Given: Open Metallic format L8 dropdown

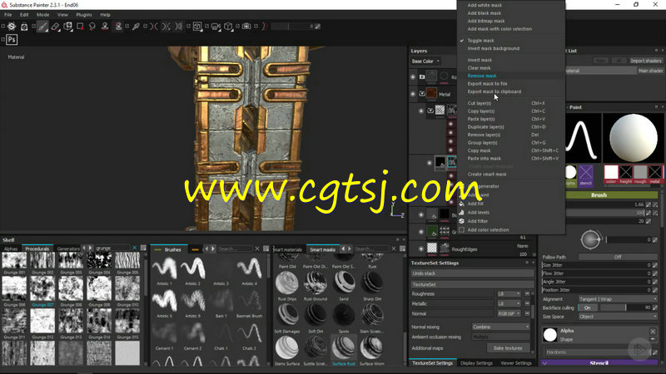Looking at the screenshot, I should click(x=509, y=303).
